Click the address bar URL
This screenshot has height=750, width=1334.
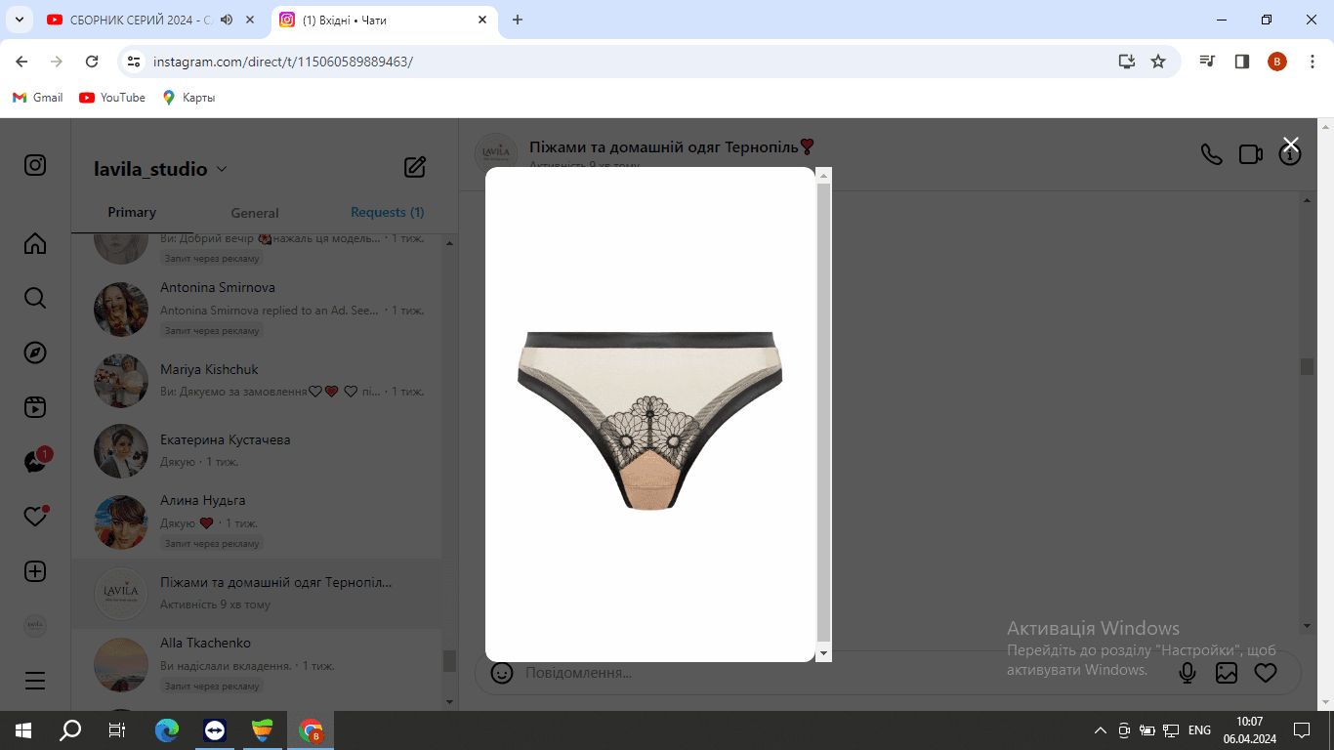click(283, 62)
